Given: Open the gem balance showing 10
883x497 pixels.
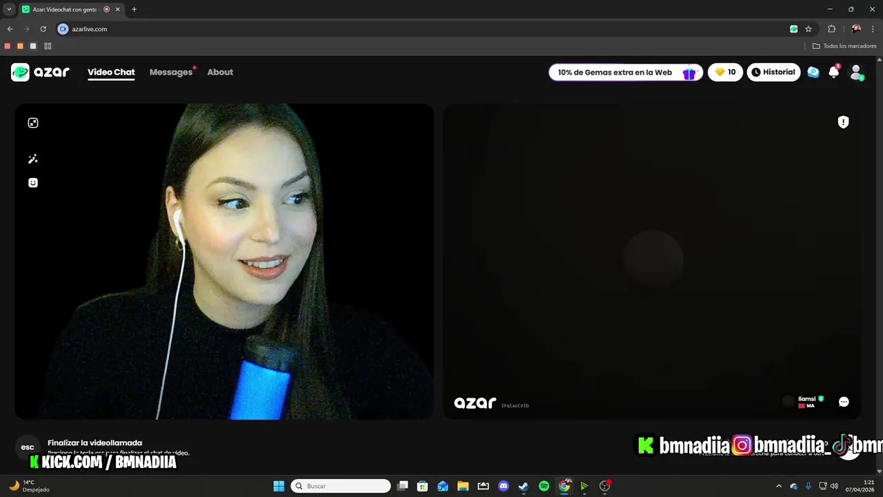Looking at the screenshot, I should point(725,72).
